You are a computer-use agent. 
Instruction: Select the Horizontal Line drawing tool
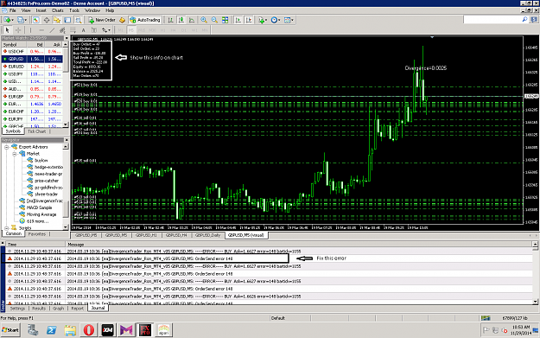41,30
